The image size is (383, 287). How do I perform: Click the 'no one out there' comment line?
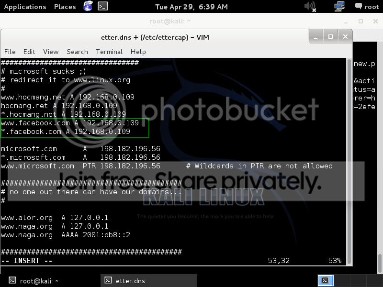point(91,192)
